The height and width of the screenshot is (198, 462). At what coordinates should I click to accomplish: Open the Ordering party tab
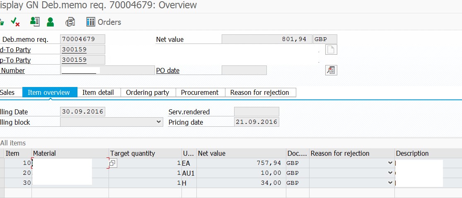148,92
